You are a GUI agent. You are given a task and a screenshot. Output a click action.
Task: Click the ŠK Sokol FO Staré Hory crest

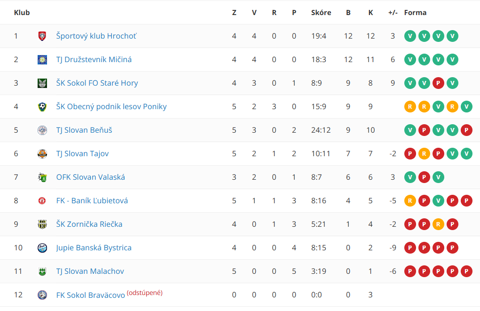[42, 83]
